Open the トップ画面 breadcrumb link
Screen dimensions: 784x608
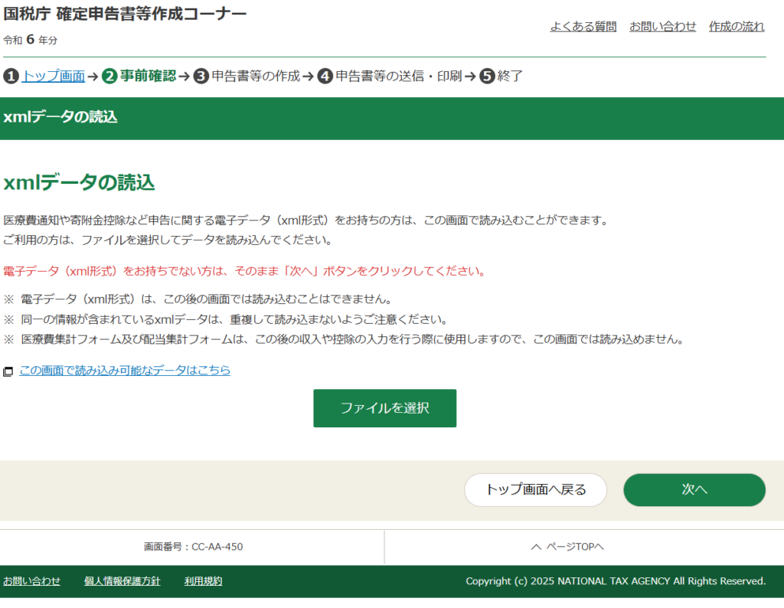click(53, 77)
